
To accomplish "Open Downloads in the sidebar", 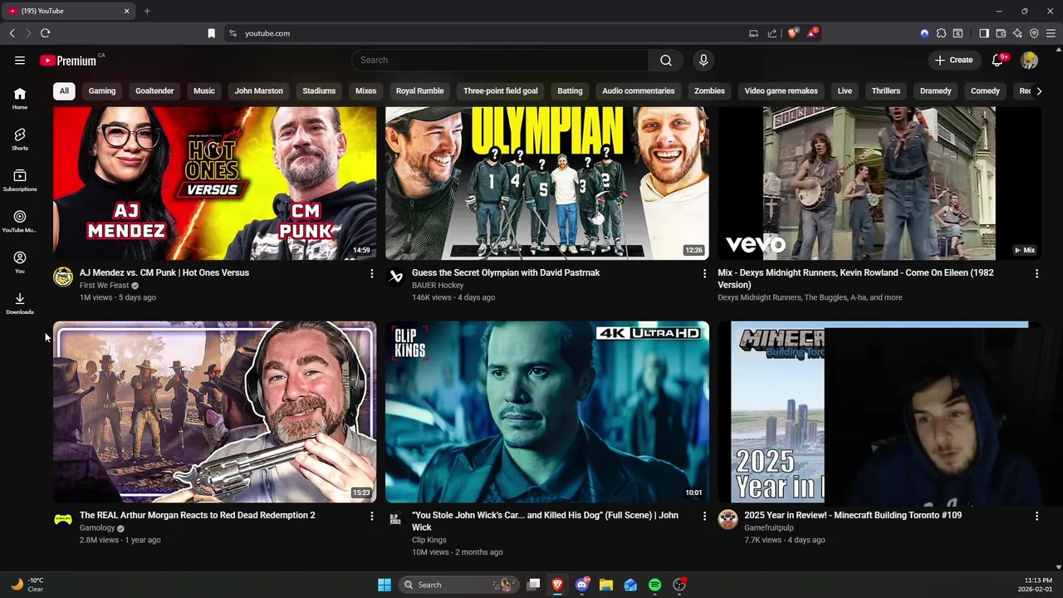I will coord(20,303).
